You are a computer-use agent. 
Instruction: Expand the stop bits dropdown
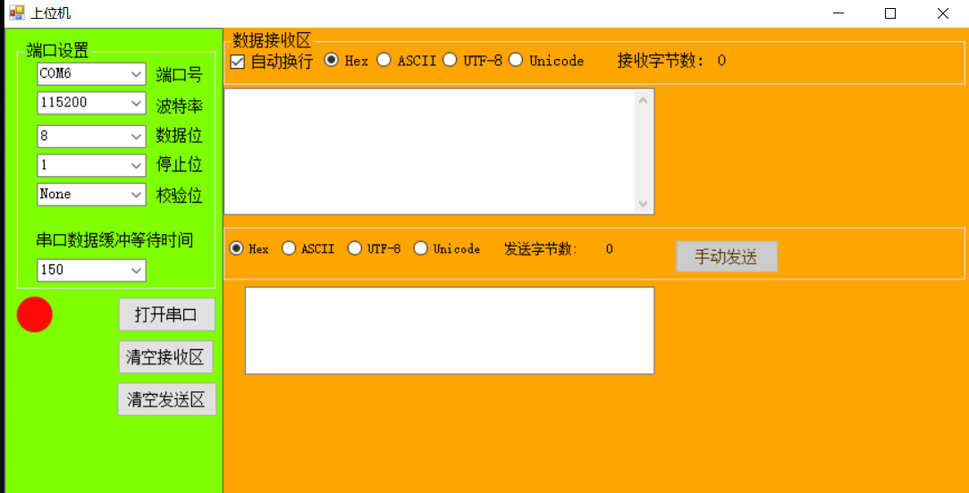(91, 165)
